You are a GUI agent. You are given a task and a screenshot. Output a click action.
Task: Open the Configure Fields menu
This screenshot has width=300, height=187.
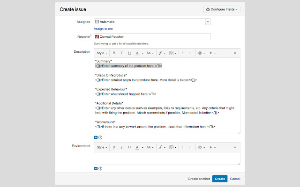[222, 9]
